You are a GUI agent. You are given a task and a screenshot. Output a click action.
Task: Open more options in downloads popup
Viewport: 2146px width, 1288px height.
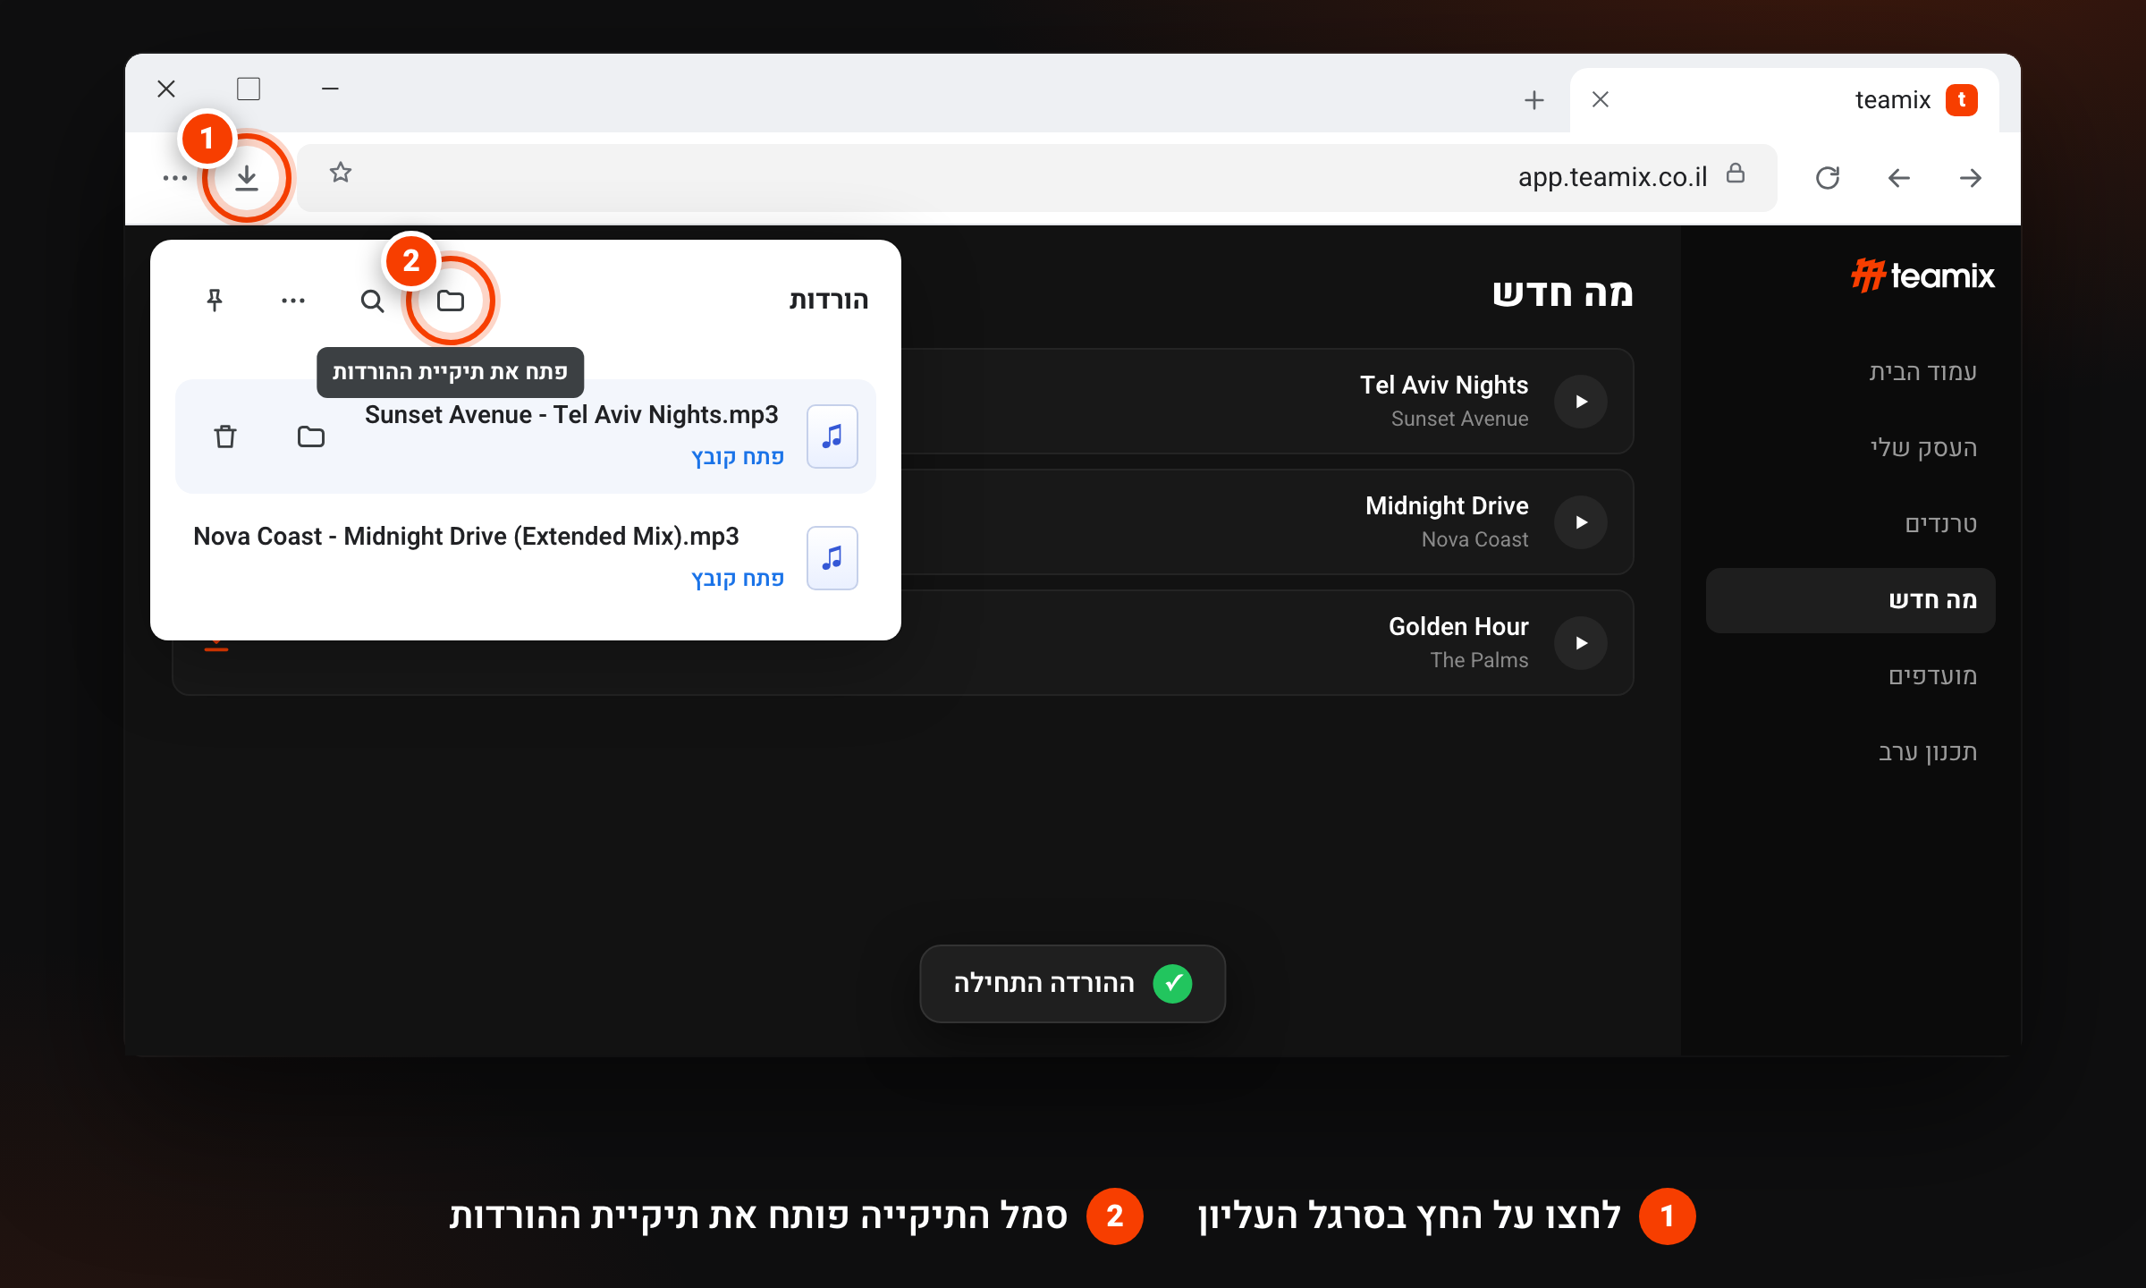(293, 301)
